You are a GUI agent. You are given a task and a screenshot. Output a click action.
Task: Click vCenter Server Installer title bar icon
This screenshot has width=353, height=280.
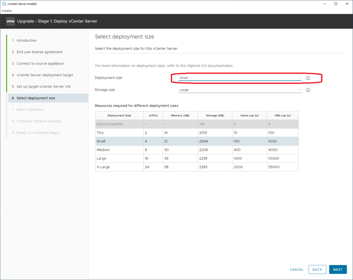point(4,4)
